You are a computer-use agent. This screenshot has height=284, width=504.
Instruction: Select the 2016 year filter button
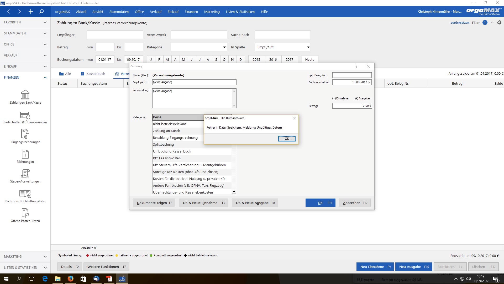click(273, 59)
